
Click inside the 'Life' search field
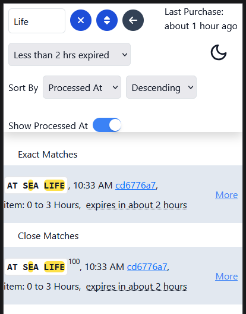click(x=37, y=21)
